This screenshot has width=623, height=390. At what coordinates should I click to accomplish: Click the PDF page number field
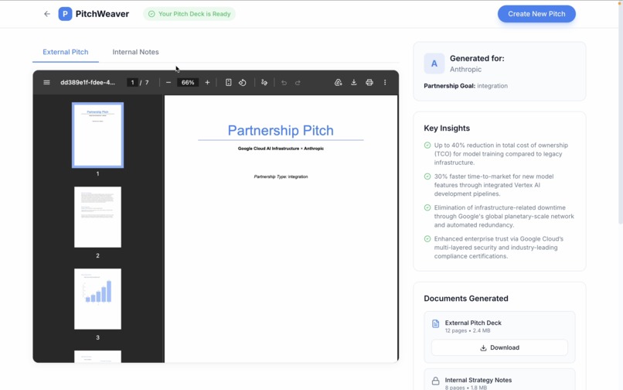coord(132,82)
